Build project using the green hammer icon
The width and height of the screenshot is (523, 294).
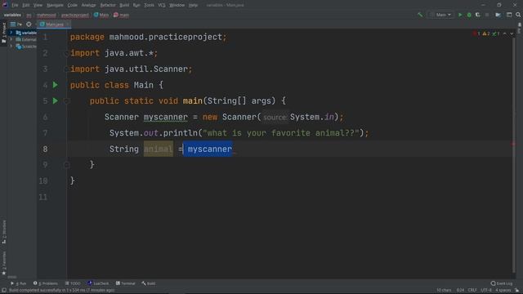(420, 15)
